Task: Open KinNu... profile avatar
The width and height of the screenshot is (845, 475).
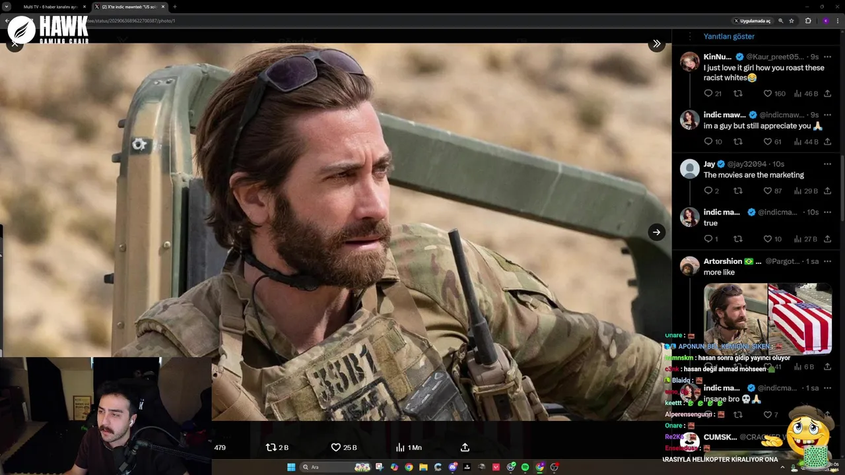Action: tap(690, 62)
